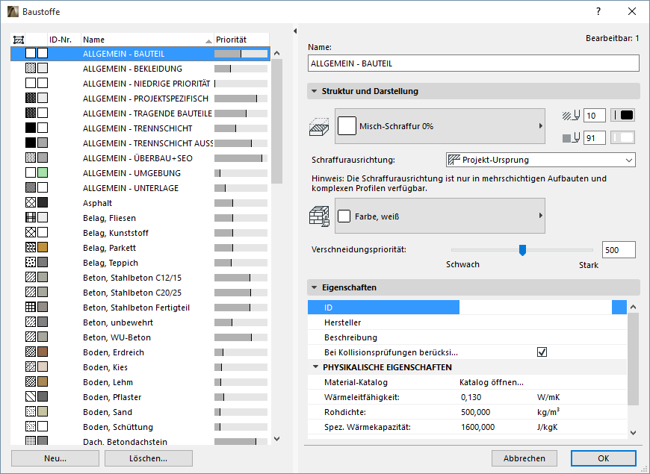Click the fill icon for Boden, Lehm
This screenshot has height=474, width=650.
[x=31, y=381]
